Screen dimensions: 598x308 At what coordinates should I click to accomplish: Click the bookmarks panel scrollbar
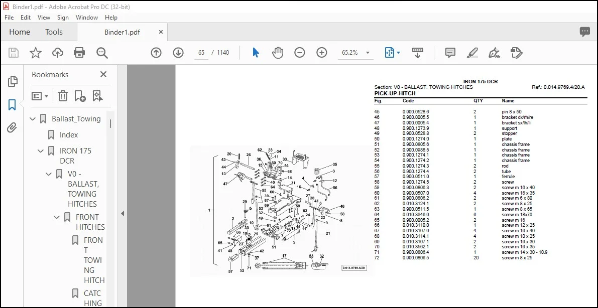pos(110,123)
